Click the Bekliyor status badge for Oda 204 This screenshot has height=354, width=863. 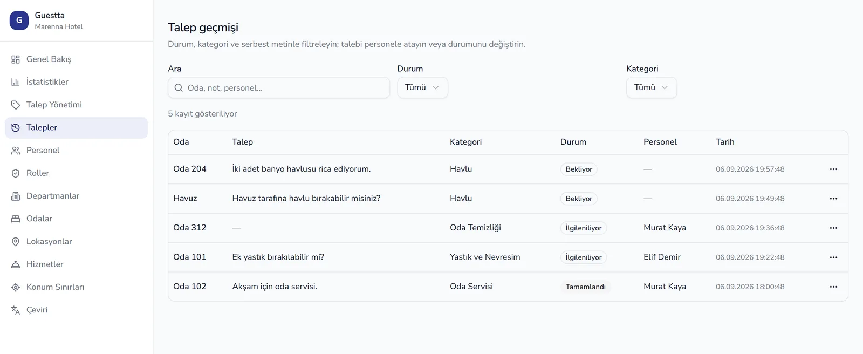pyautogui.click(x=579, y=169)
